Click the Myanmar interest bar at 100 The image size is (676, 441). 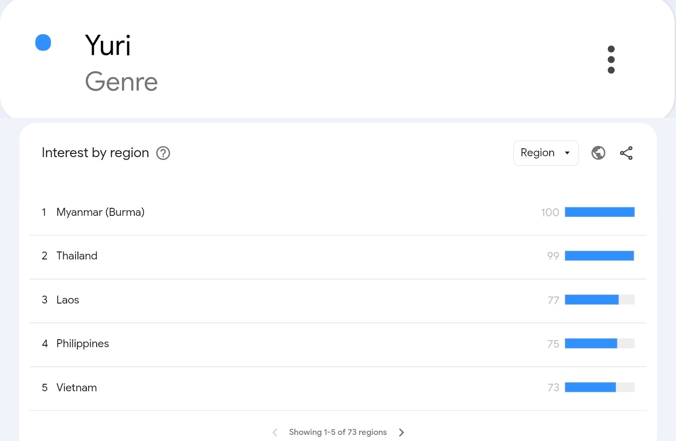[x=599, y=212]
